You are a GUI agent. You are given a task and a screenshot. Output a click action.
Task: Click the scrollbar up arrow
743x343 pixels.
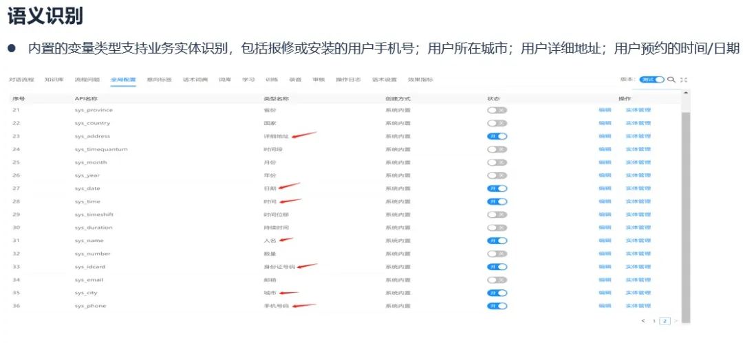pyautogui.click(x=685, y=92)
